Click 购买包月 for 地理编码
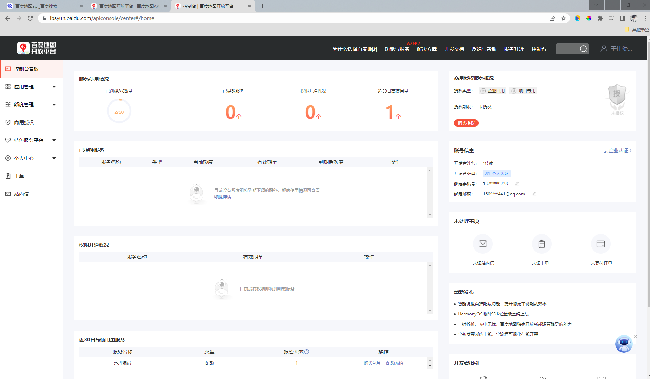Image resolution: width=650 pixels, height=379 pixels. coord(372,363)
